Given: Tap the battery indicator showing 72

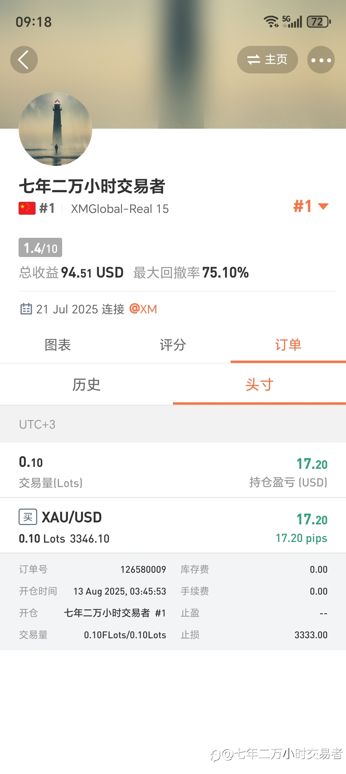Looking at the screenshot, I should coord(319,21).
